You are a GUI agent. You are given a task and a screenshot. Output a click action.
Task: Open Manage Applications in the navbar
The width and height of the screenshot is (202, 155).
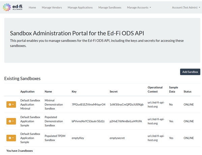(x=80, y=7)
